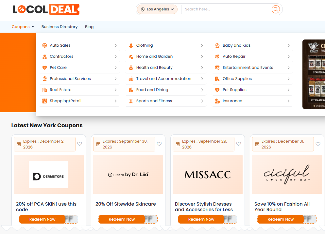325x234 pixels.
Task: Go home via the LocolDeal logo
Action: tap(46, 9)
